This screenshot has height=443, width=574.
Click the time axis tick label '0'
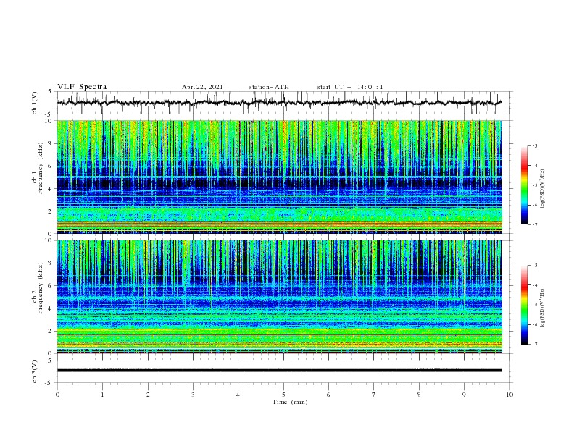[x=57, y=395]
